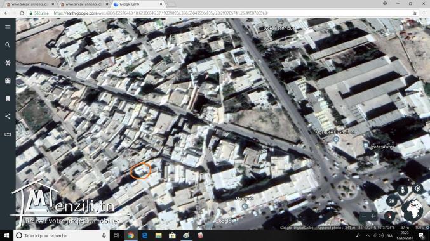The height and width of the screenshot is (241, 430).
Task: Click the globe overview thumbnail
Action: (x=412, y=211)
